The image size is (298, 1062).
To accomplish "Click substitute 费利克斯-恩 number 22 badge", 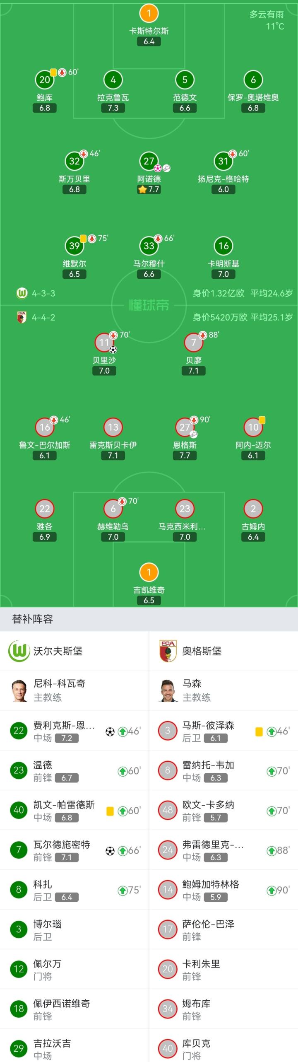I will coord(19,731).
